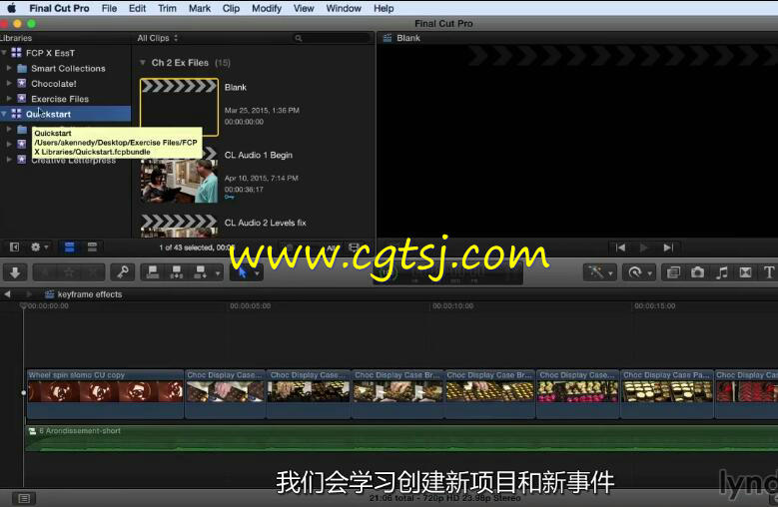This screenshot has width=778, height=507.
Task: Open the Timeline Index button
Action: tap(24, 498)
